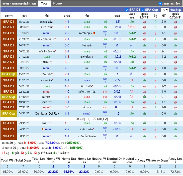Click the 4-1 score on 15/03/26

[x=67, y=22]
